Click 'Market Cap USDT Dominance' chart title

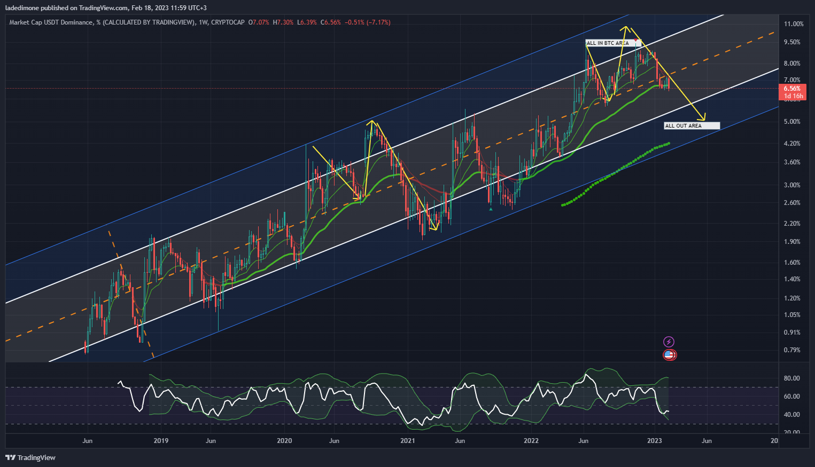(51, 22)
